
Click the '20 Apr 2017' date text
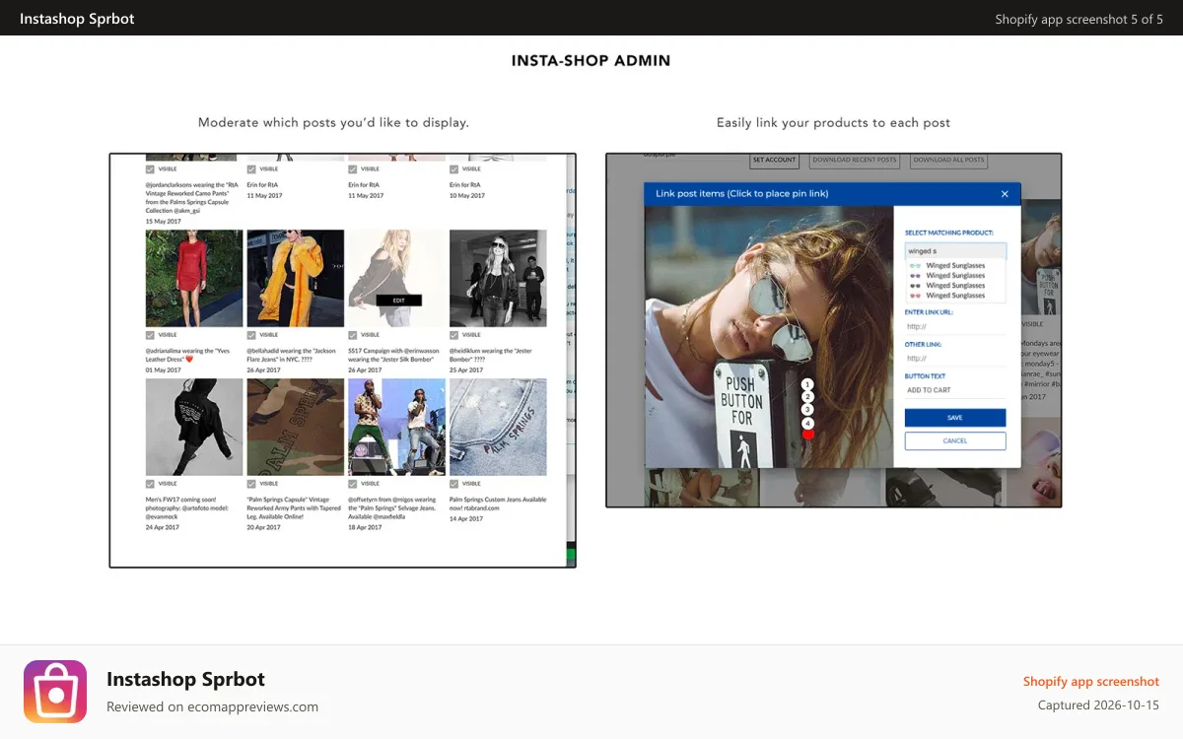[264, 527]
